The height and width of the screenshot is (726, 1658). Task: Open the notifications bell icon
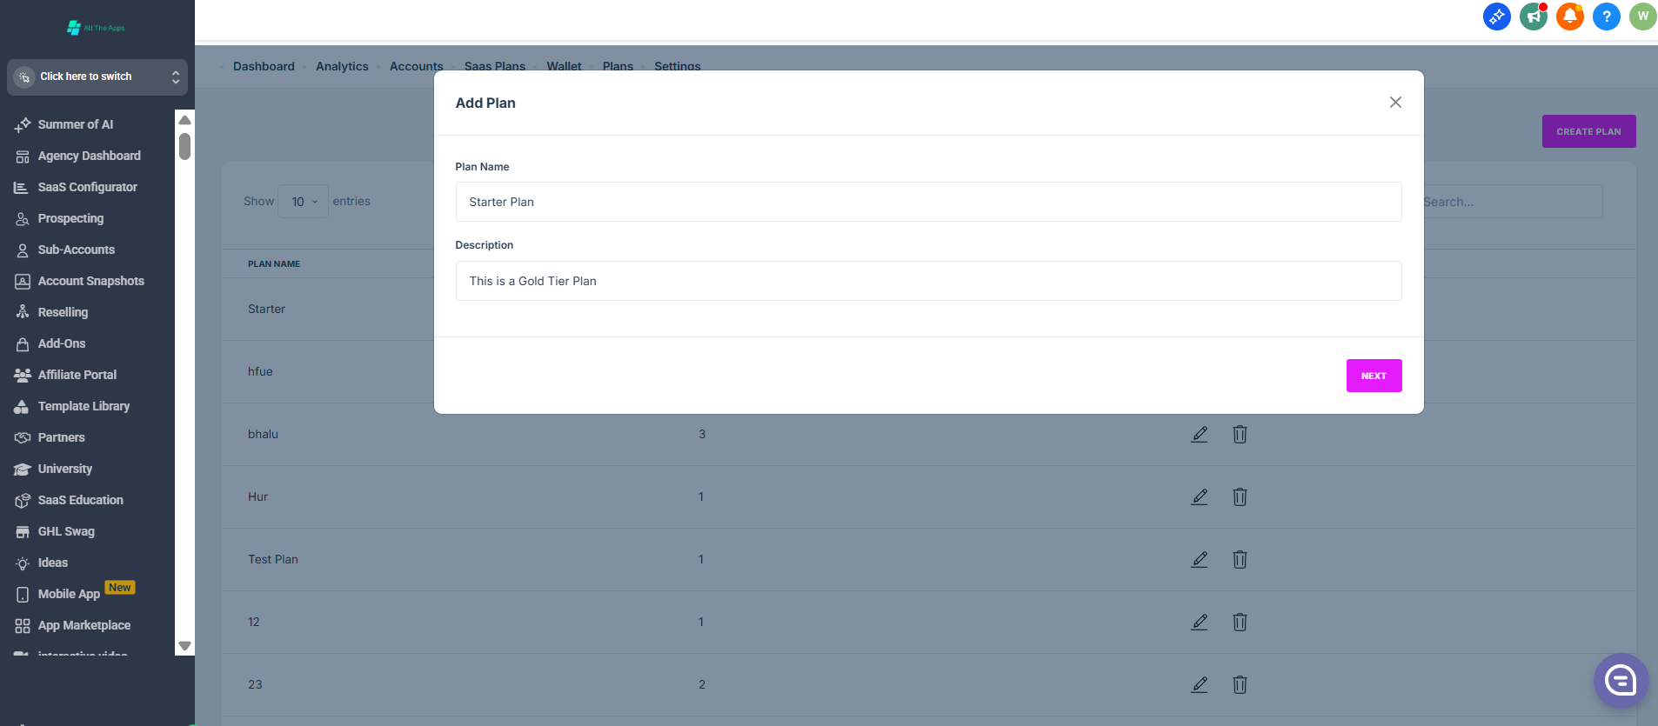tap(1569, 16)
